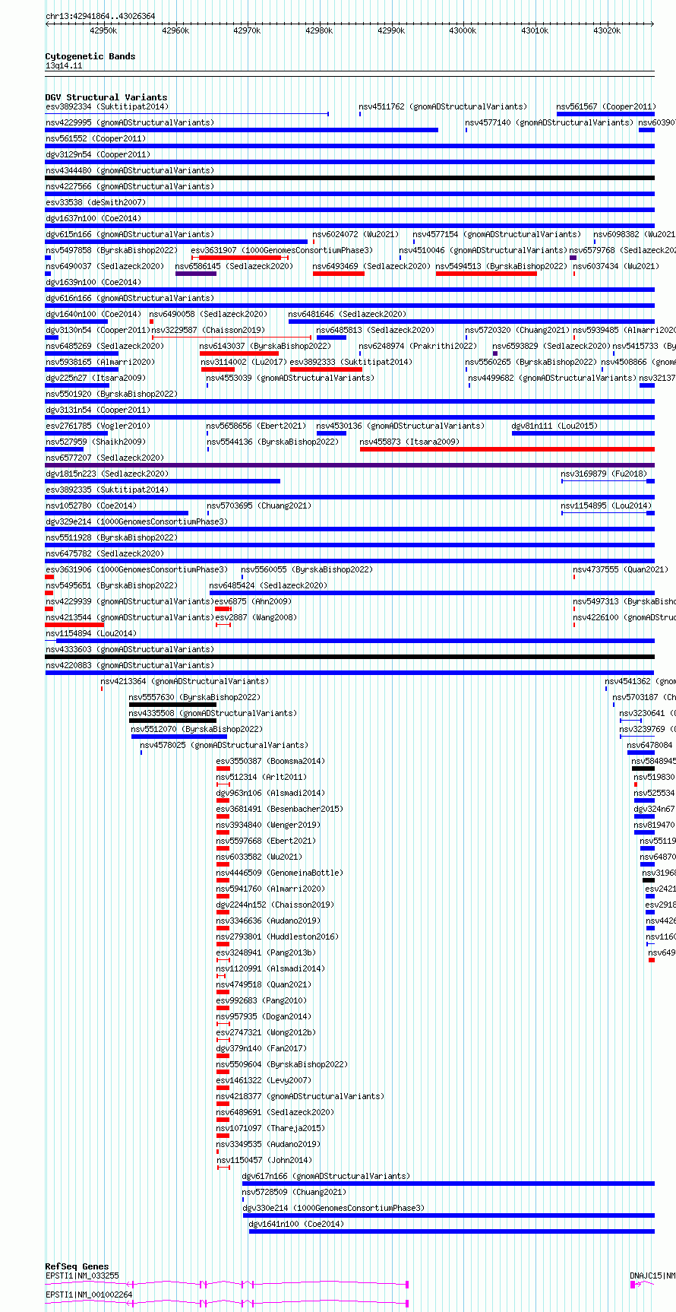Open the DGV Structural Variants track title
This screenshot has width=676, height=1312.
[106, 97]
